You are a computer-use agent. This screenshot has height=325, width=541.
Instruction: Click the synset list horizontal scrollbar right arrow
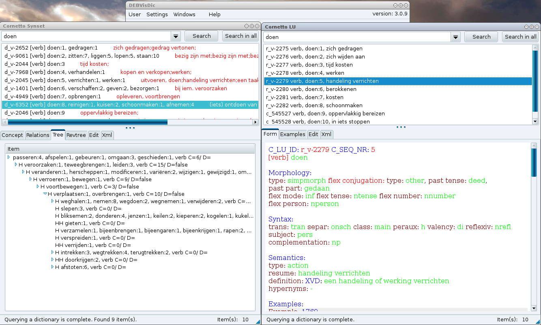[x=255, y=122]
